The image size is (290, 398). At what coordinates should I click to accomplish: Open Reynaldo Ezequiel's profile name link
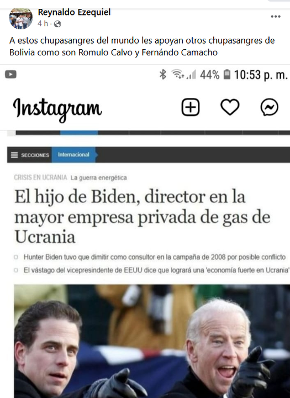[74, 12]
